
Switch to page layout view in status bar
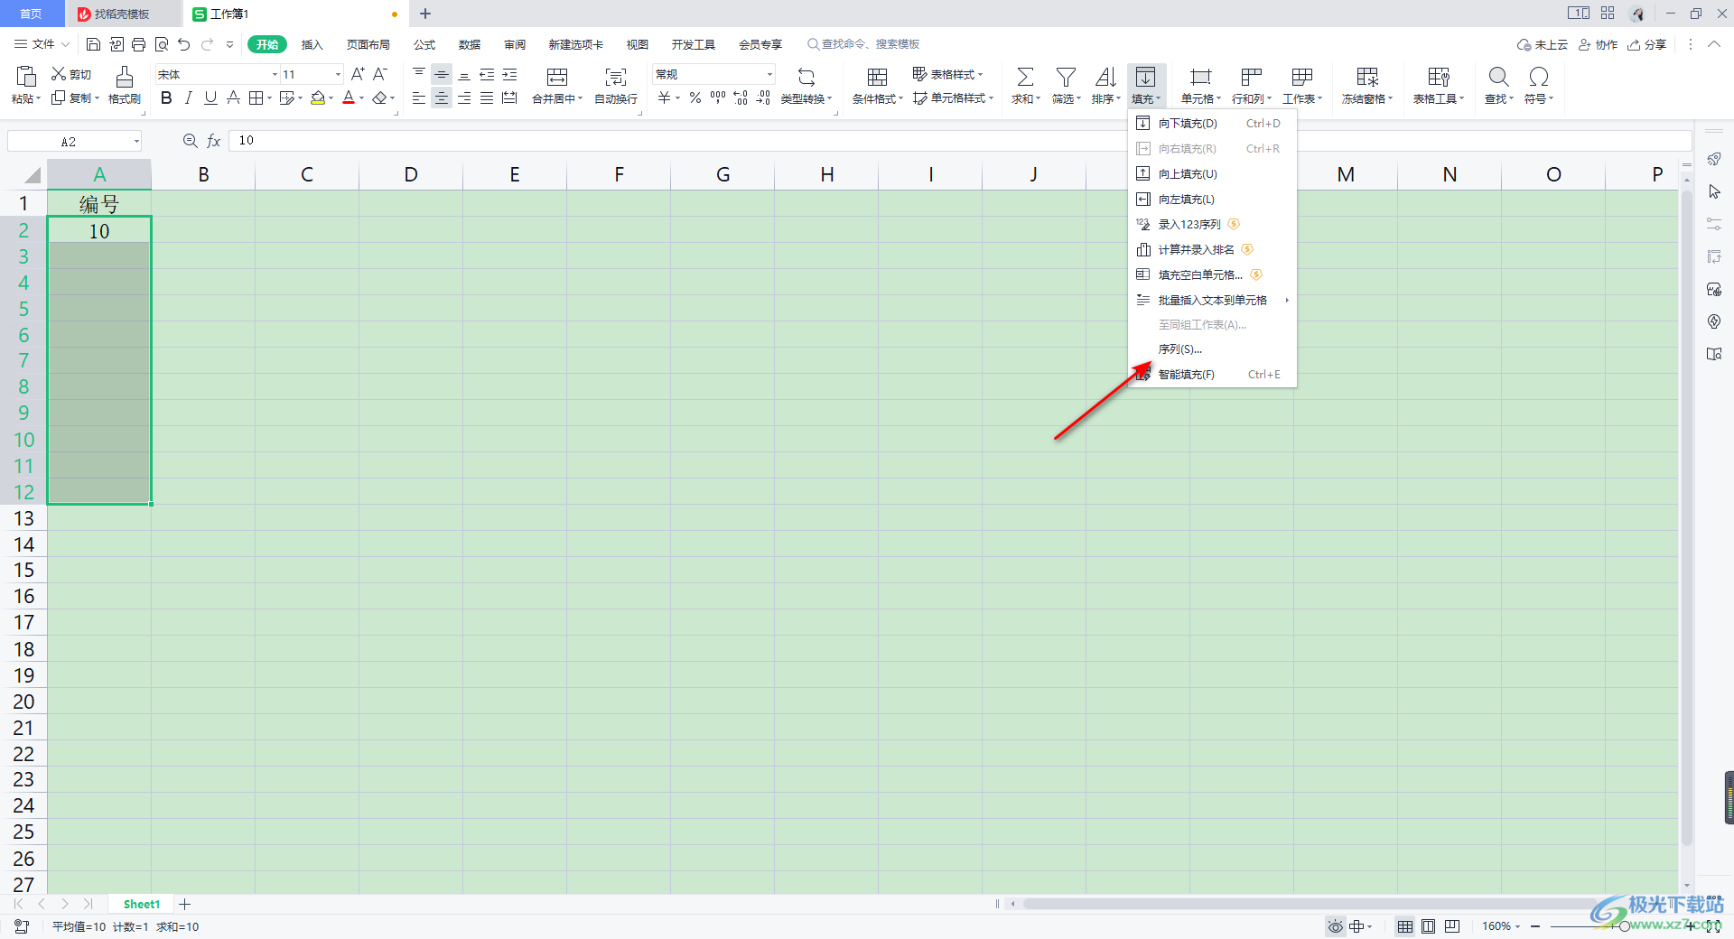1429,926
